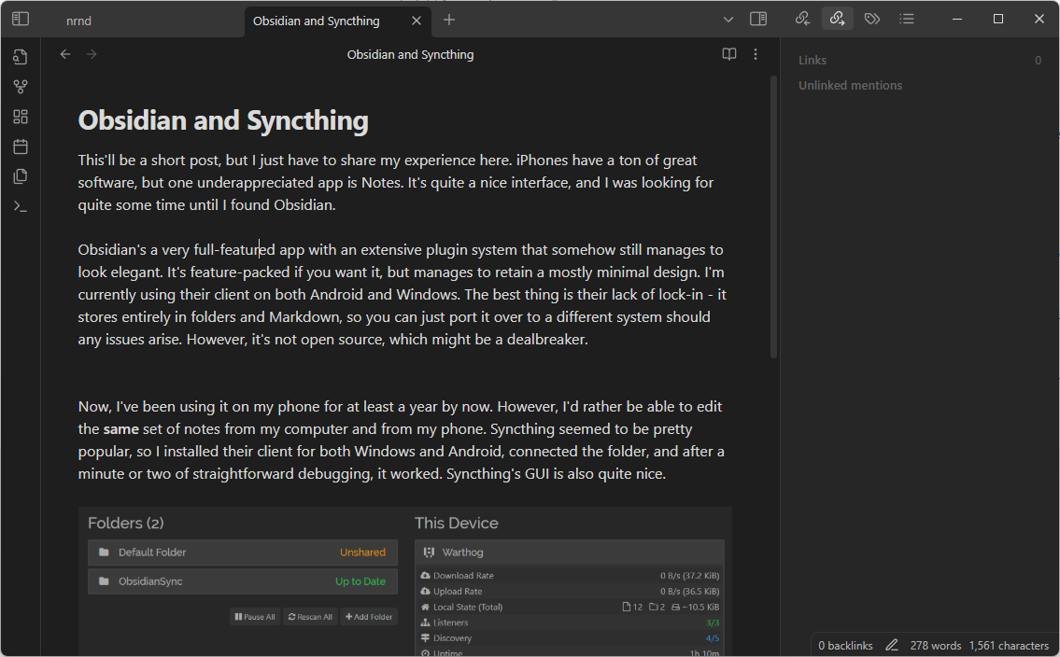Screen dimensions: 1060x657
Task: Expand the Links section in sidebar
Action: (x=812, y=60)
